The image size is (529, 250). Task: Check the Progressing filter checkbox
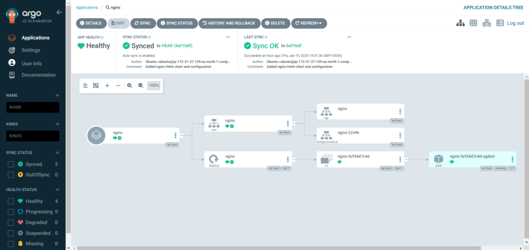click(11, 212)
